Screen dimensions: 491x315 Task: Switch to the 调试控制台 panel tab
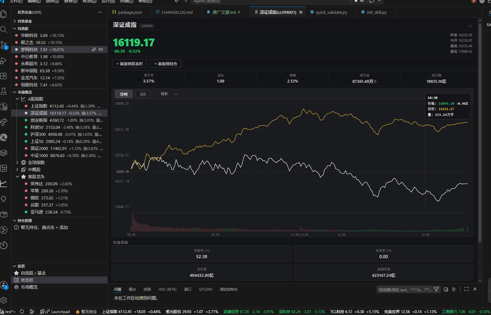[229, 289]
